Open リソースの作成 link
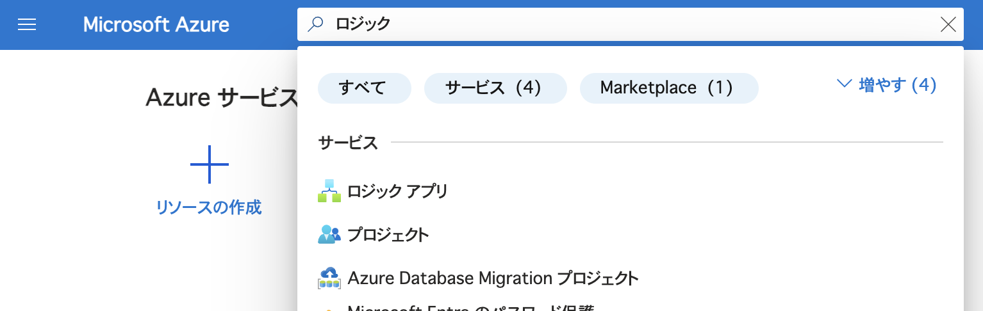 pos(209,207)
